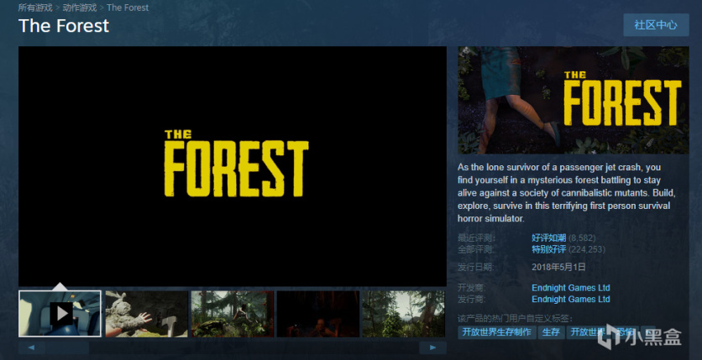Click The Forest breadcrumb link
702x360 pixels.
coord(128,8)
